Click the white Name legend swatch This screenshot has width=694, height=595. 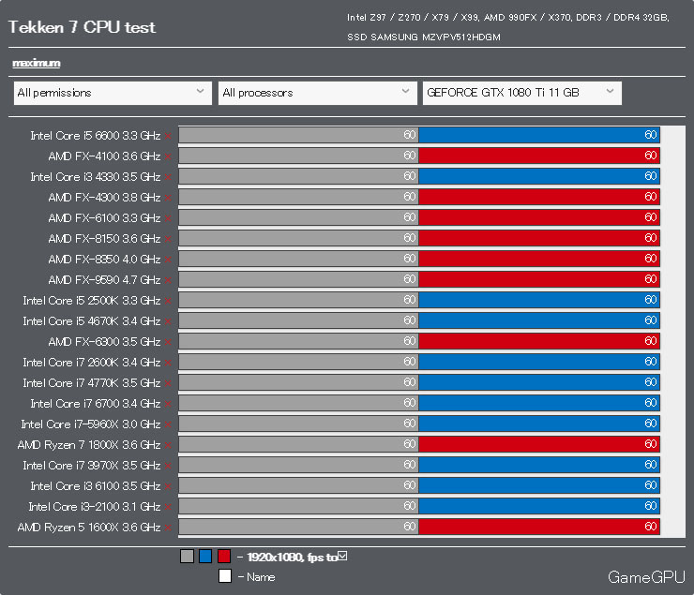click(225, 576)
